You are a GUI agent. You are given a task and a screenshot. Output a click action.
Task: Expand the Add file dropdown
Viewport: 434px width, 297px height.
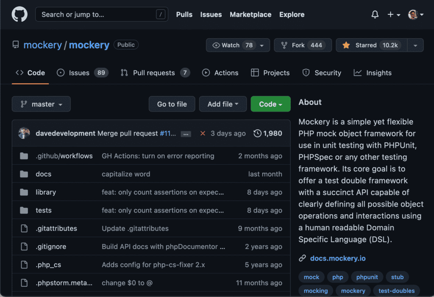point(223,104)
